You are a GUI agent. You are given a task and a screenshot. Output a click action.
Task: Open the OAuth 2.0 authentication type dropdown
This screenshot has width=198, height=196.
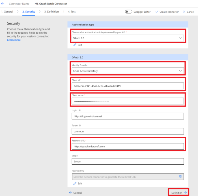(x=128, y=38)
